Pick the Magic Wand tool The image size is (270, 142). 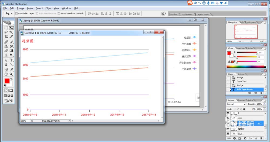point(11,32)
